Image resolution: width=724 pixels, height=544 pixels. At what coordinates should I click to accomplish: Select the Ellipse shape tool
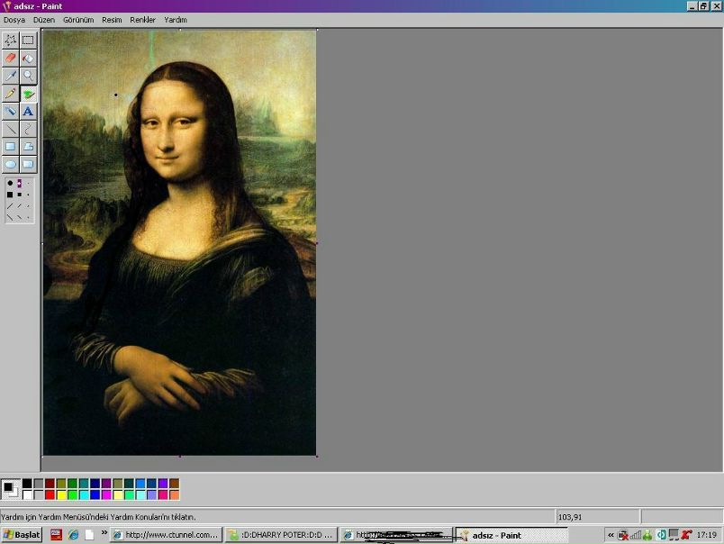(x=11, y=164)
